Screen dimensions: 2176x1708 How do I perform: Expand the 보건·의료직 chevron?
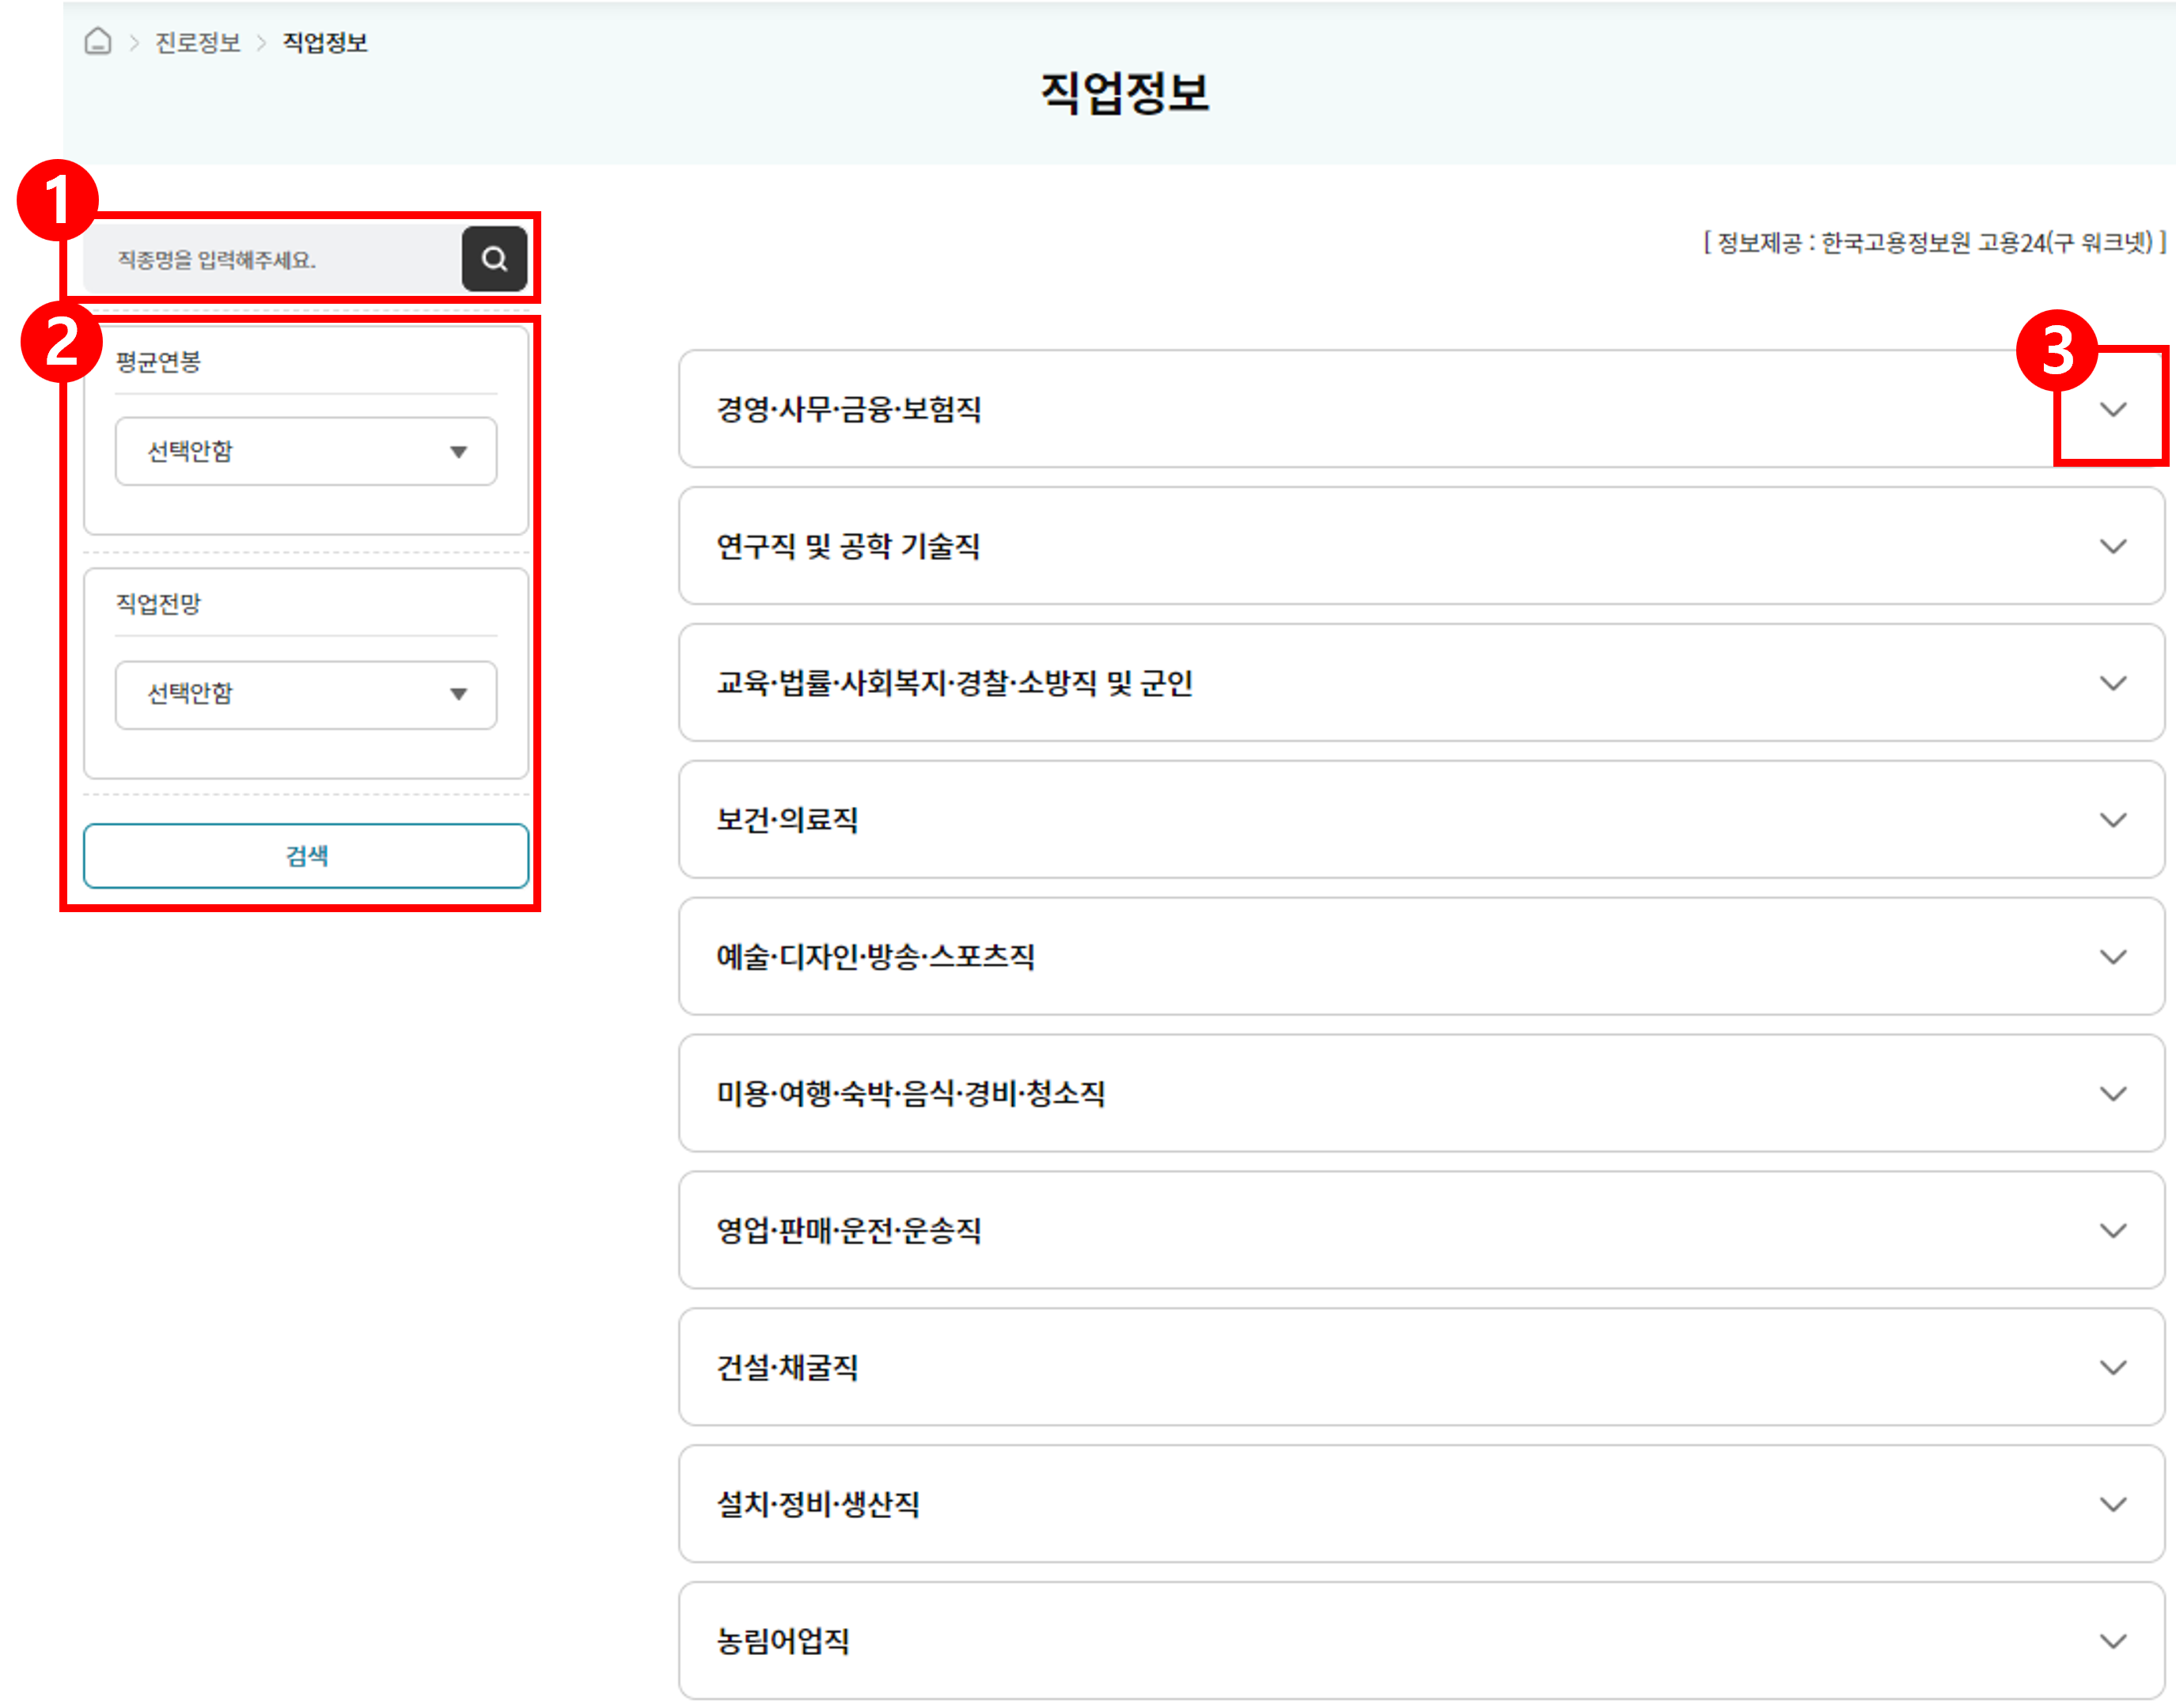[2112, 820]
